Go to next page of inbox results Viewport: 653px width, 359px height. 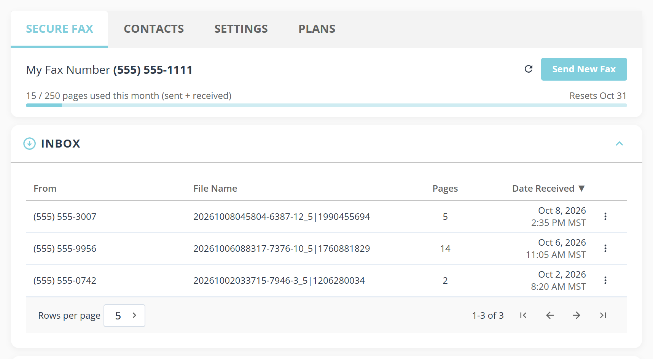coord(577,315)
